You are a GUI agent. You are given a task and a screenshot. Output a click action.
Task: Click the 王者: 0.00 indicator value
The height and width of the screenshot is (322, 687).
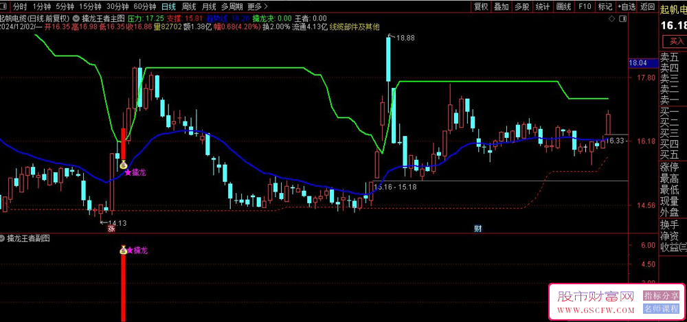[x=311, y=19]
